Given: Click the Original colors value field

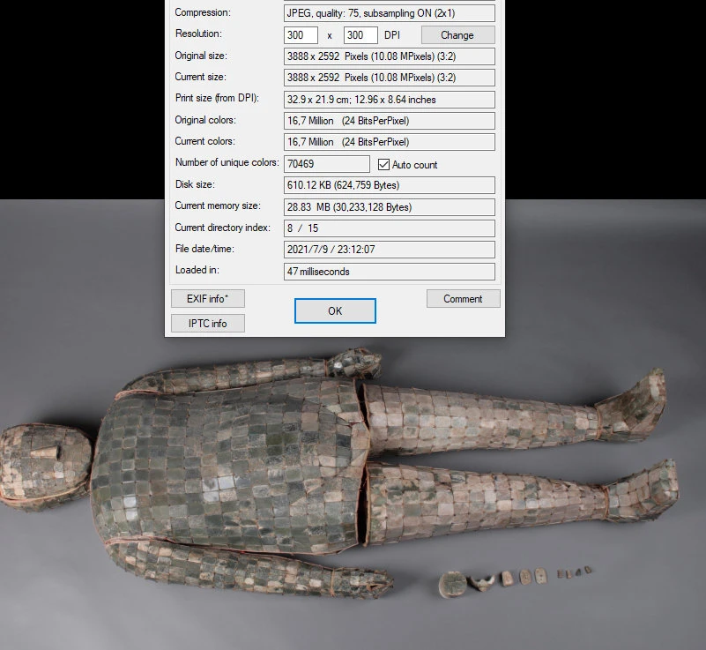Looking at the screenshot, I should pos(389,121).
